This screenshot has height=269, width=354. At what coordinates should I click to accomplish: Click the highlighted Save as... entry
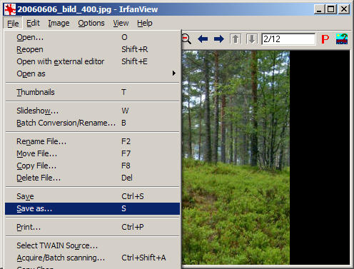coord(92,208)
